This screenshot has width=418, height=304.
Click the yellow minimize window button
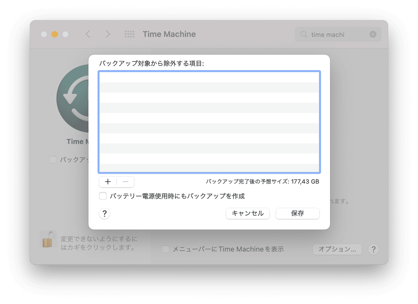click(55, 34)
